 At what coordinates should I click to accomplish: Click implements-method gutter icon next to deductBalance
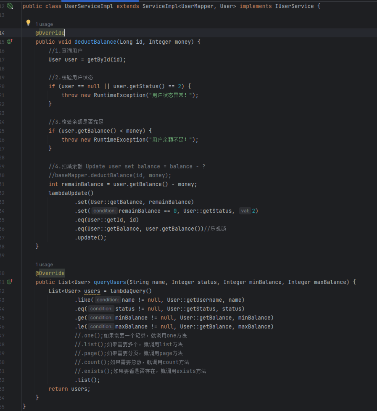[10, 41]
